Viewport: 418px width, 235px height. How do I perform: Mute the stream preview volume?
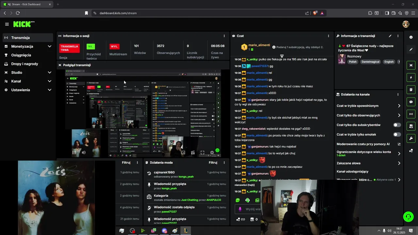(x=84, y=152)
